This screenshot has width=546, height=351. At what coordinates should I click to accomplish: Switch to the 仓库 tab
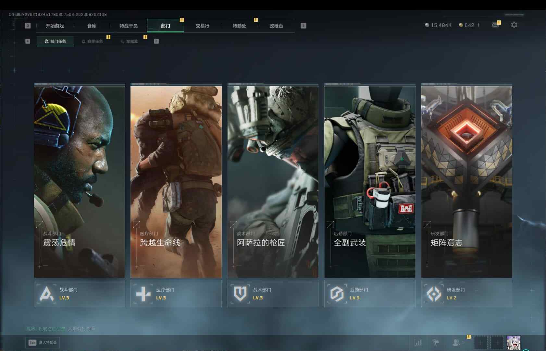(92, 26)
